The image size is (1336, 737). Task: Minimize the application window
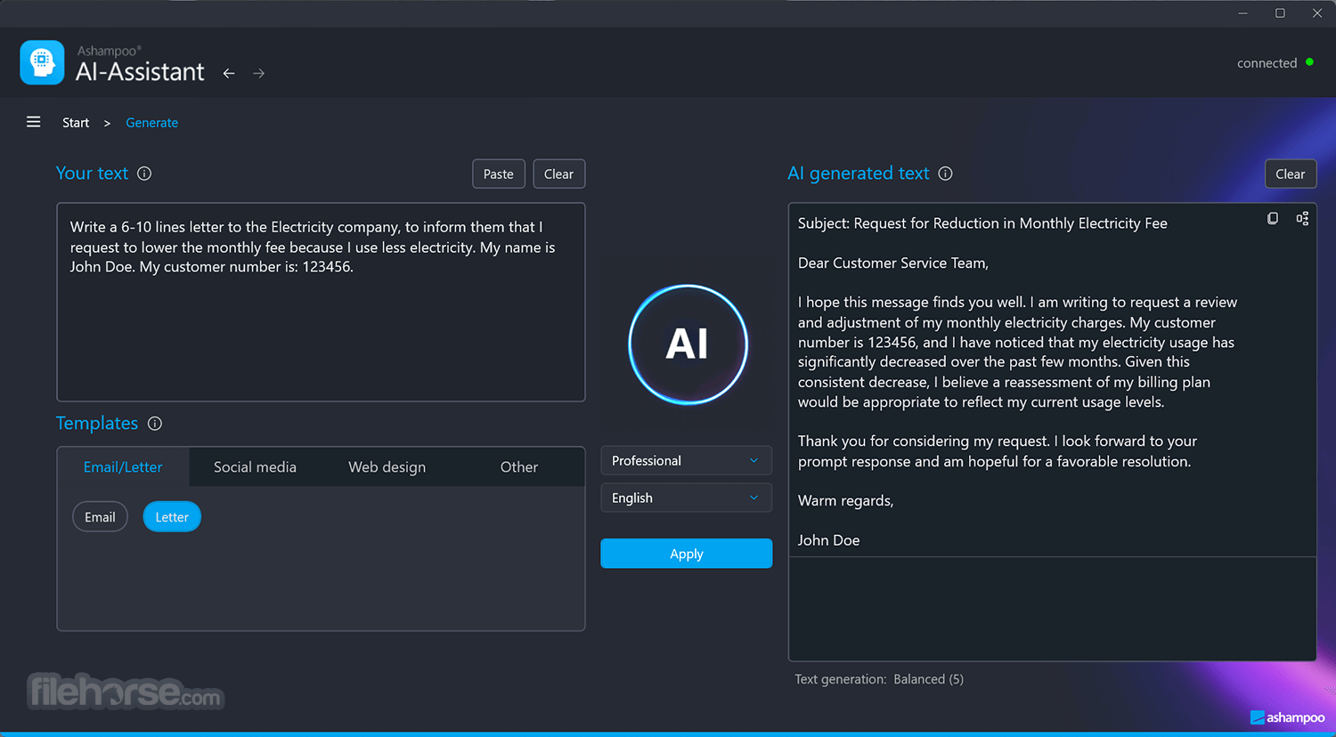pos(1242,13)
